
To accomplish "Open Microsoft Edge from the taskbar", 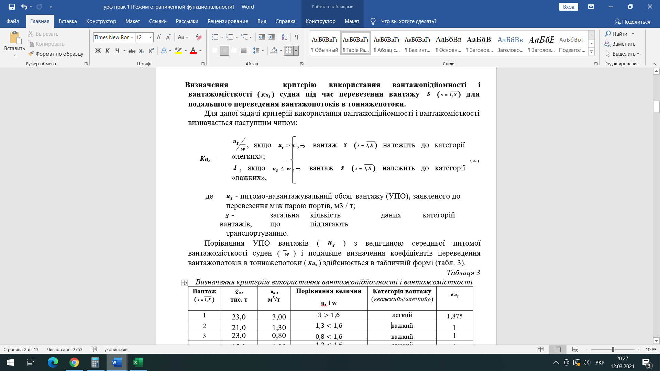I will pyautogui.click(x=53, y=362).
